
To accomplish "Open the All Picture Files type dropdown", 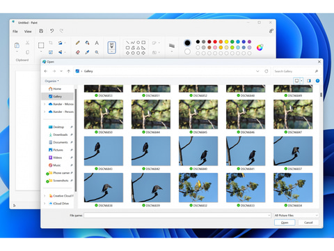I will 296,215.
